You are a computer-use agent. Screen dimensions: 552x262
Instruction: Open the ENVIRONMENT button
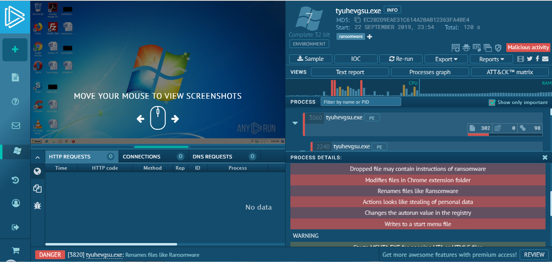pos(309,44)
